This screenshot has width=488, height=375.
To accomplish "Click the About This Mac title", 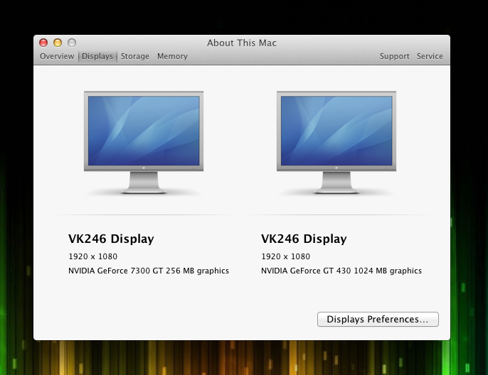I will [x=242, y=43].
